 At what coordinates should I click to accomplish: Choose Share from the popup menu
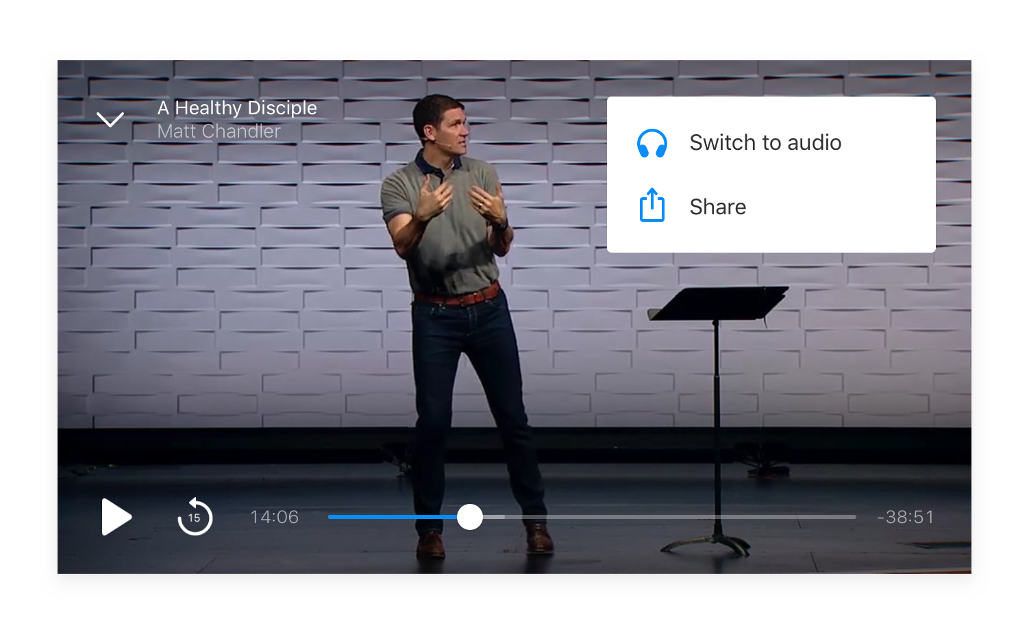[x=771, y=207]
